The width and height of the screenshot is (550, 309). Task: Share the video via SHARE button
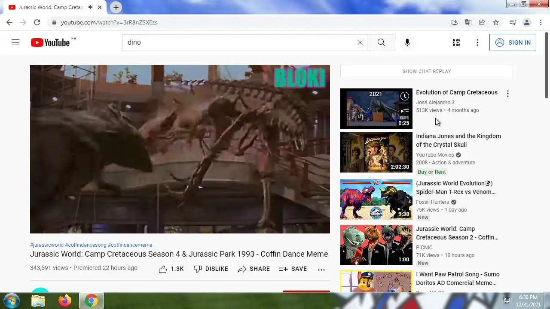click(x=254, y=269)
